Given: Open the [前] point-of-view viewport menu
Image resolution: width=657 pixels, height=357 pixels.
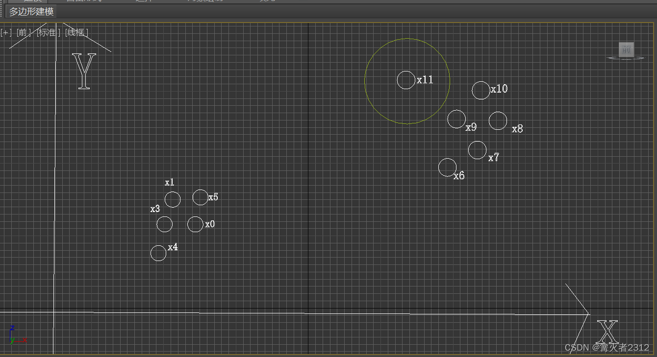Looking at the screenshot, I should (x=24, y=32).
